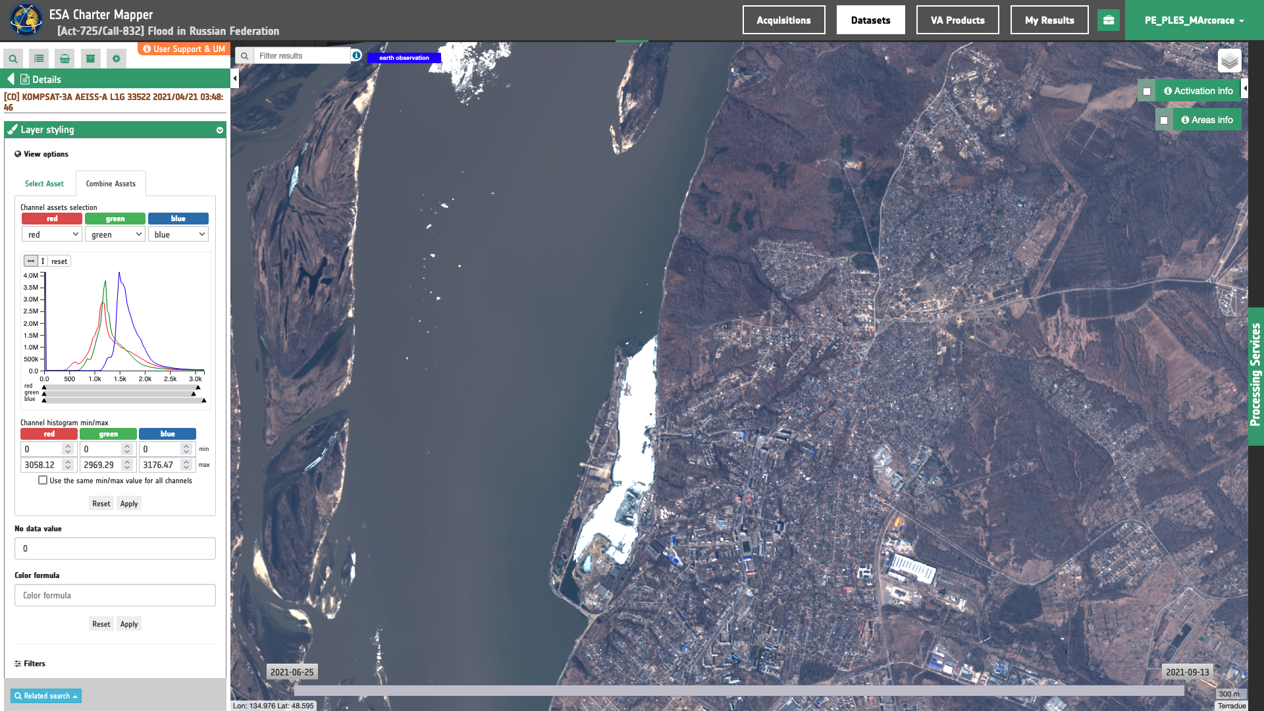This screenshot has width=1264, height=711.
Task: Open the green channel asset dropdown
Action: (115, 234)
